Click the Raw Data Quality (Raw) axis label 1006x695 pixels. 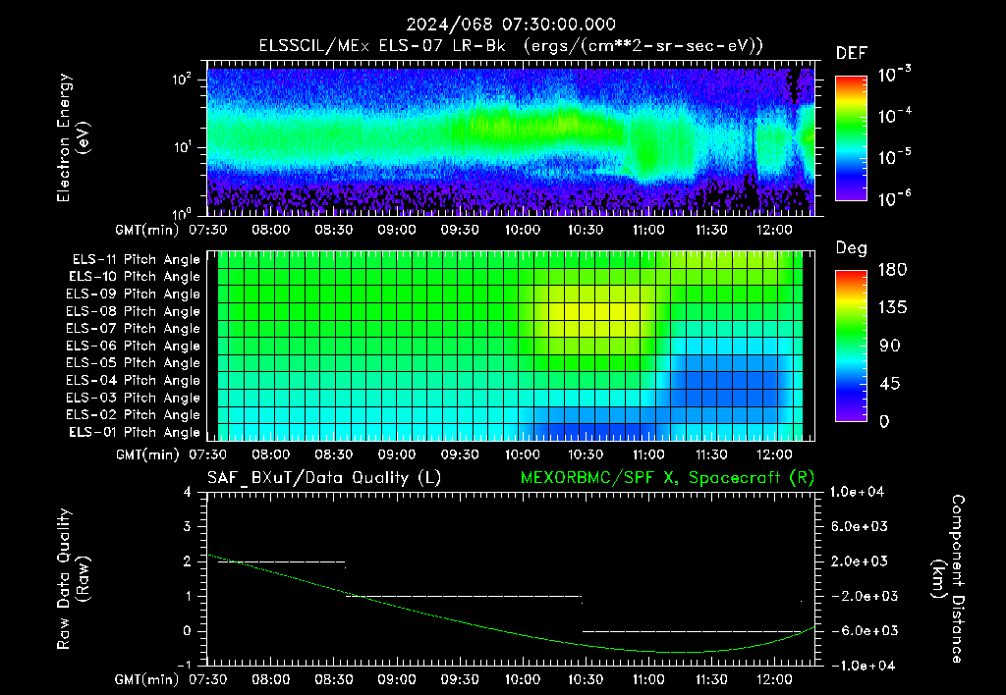click(x=73, y=579)
